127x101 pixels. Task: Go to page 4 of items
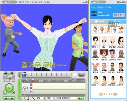[112, 94]
